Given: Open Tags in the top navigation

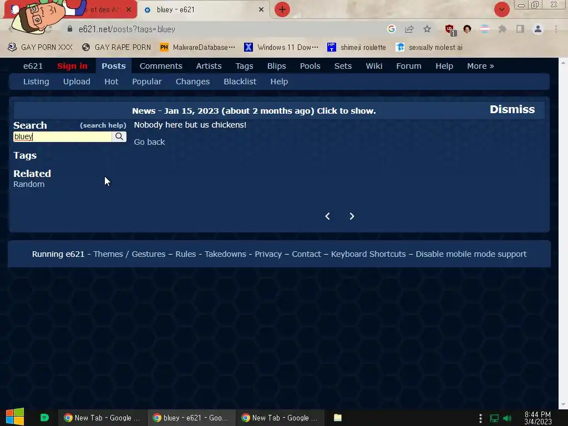Looking at the screenshot, I should pyautogui.click(x=244, y=66).
